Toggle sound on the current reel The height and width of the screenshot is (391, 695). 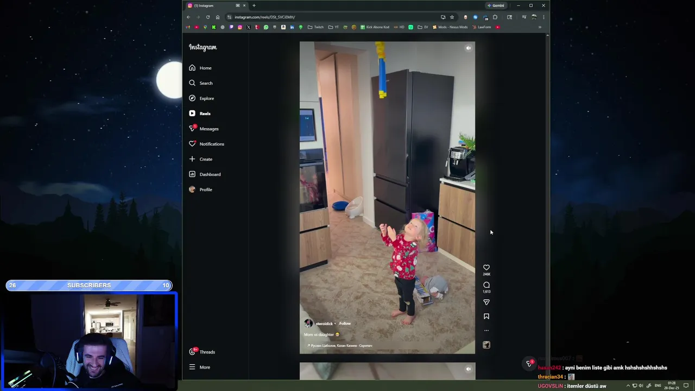tap(468, 48)
